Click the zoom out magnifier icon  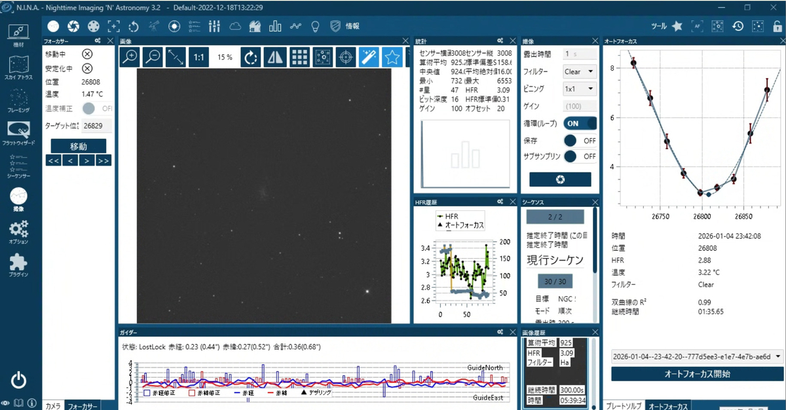click(153, 57)
